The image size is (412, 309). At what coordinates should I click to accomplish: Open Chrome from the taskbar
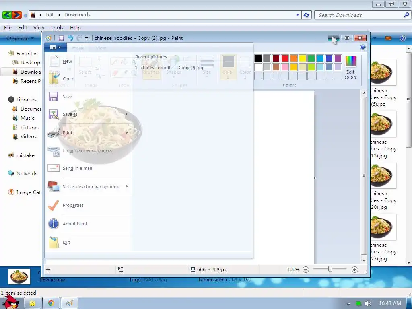coord(51,303)
